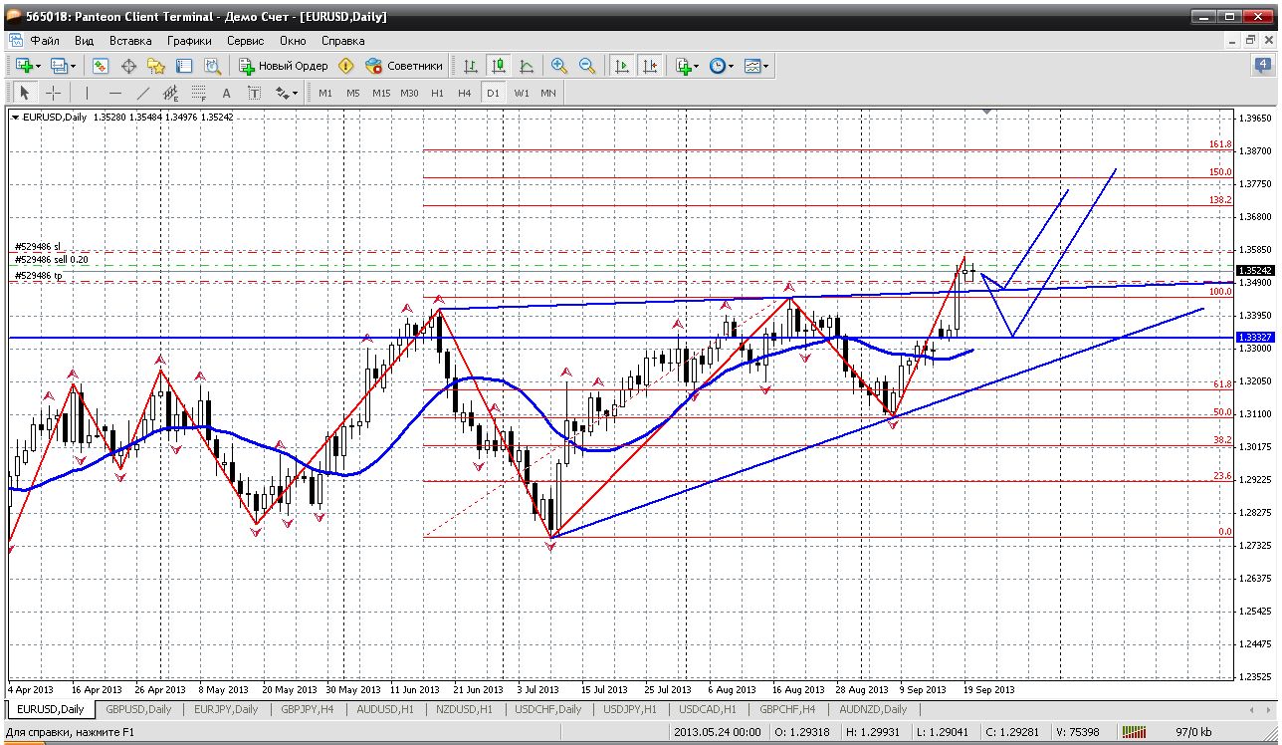Open the Strategy Tester icon
Screen dimensions: 1282x745
(x=212, y=66)
